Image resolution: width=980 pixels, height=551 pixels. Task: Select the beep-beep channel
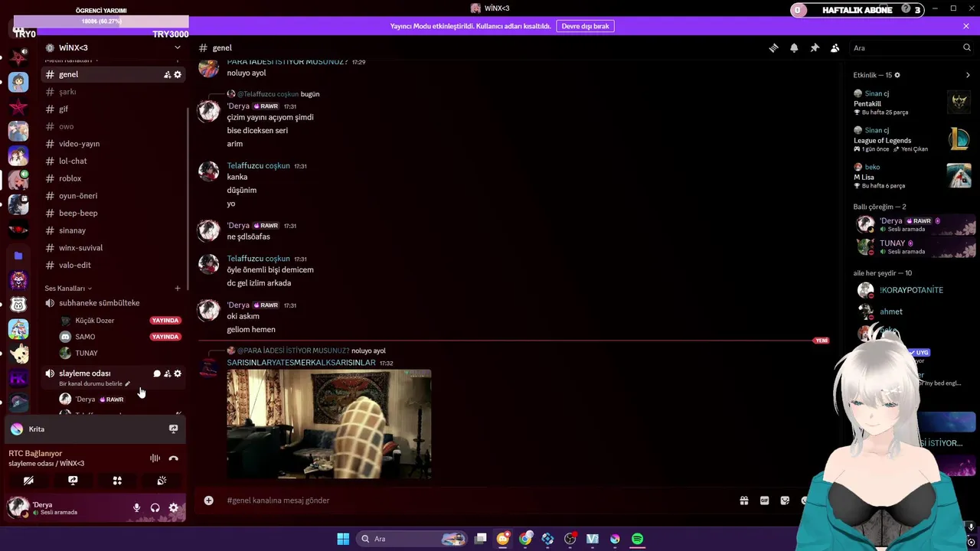point(113,213)
